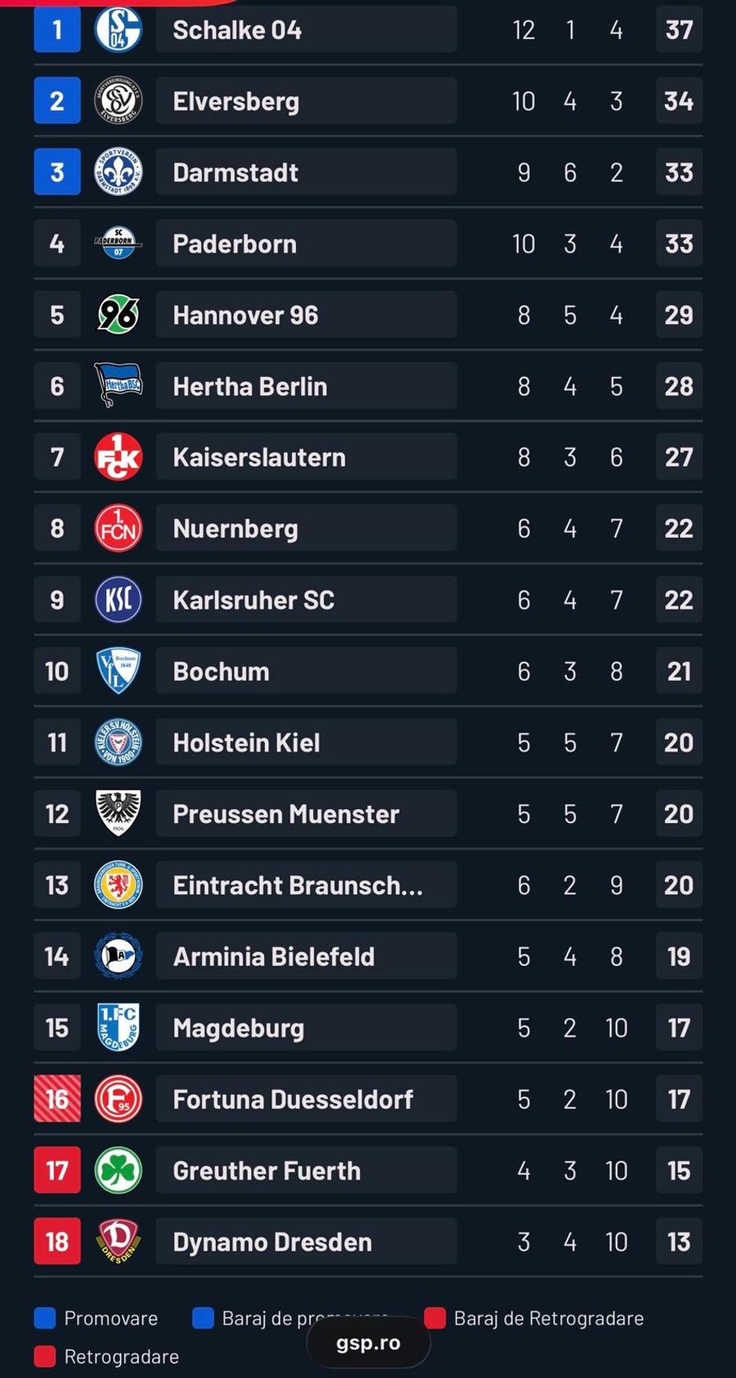
Task: Click the Kaiserslautern FCK red logo
Action: coord(119,457)
